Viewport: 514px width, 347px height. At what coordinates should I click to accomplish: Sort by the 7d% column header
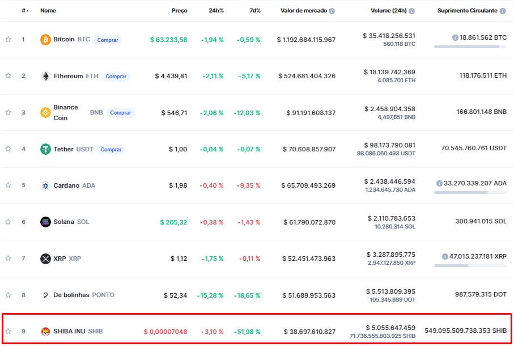(x=254, y=11)
